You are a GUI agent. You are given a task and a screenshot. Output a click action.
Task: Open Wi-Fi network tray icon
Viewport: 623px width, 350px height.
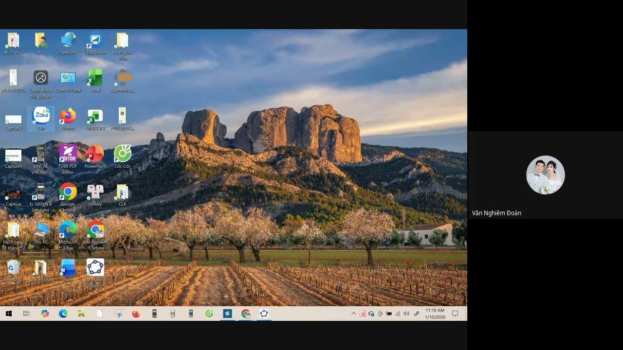pyautogui.click(x=398, y=314)
